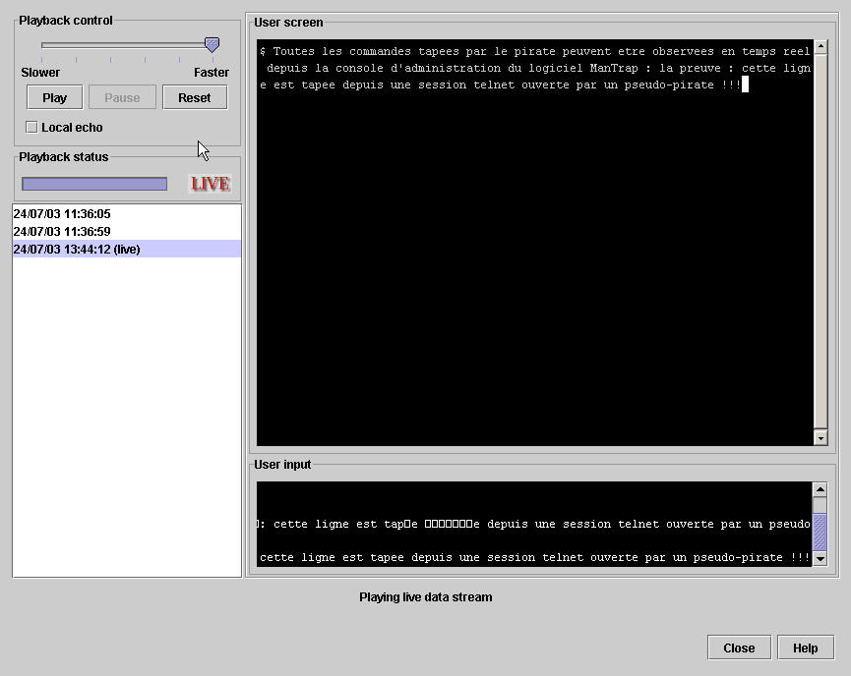Select session 24/07/03 11:36:59
The height and width of the screenshot is (676, 851).
coord(127,232)
